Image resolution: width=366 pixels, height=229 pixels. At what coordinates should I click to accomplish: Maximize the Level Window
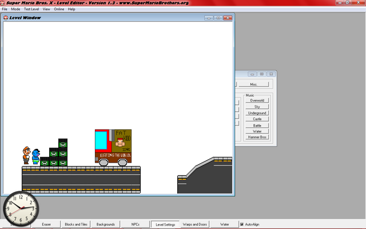pyautogui.click(x=218, y=18)
